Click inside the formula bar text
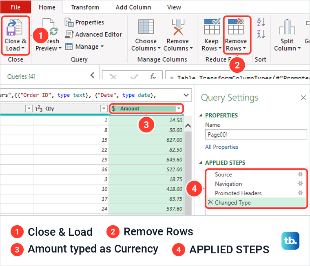The width and height of the screenshot is (310, 266). [78, 95]
